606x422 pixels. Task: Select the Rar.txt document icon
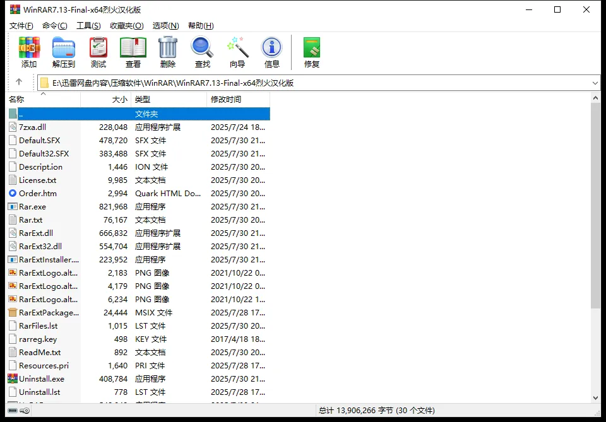[13, 220]
